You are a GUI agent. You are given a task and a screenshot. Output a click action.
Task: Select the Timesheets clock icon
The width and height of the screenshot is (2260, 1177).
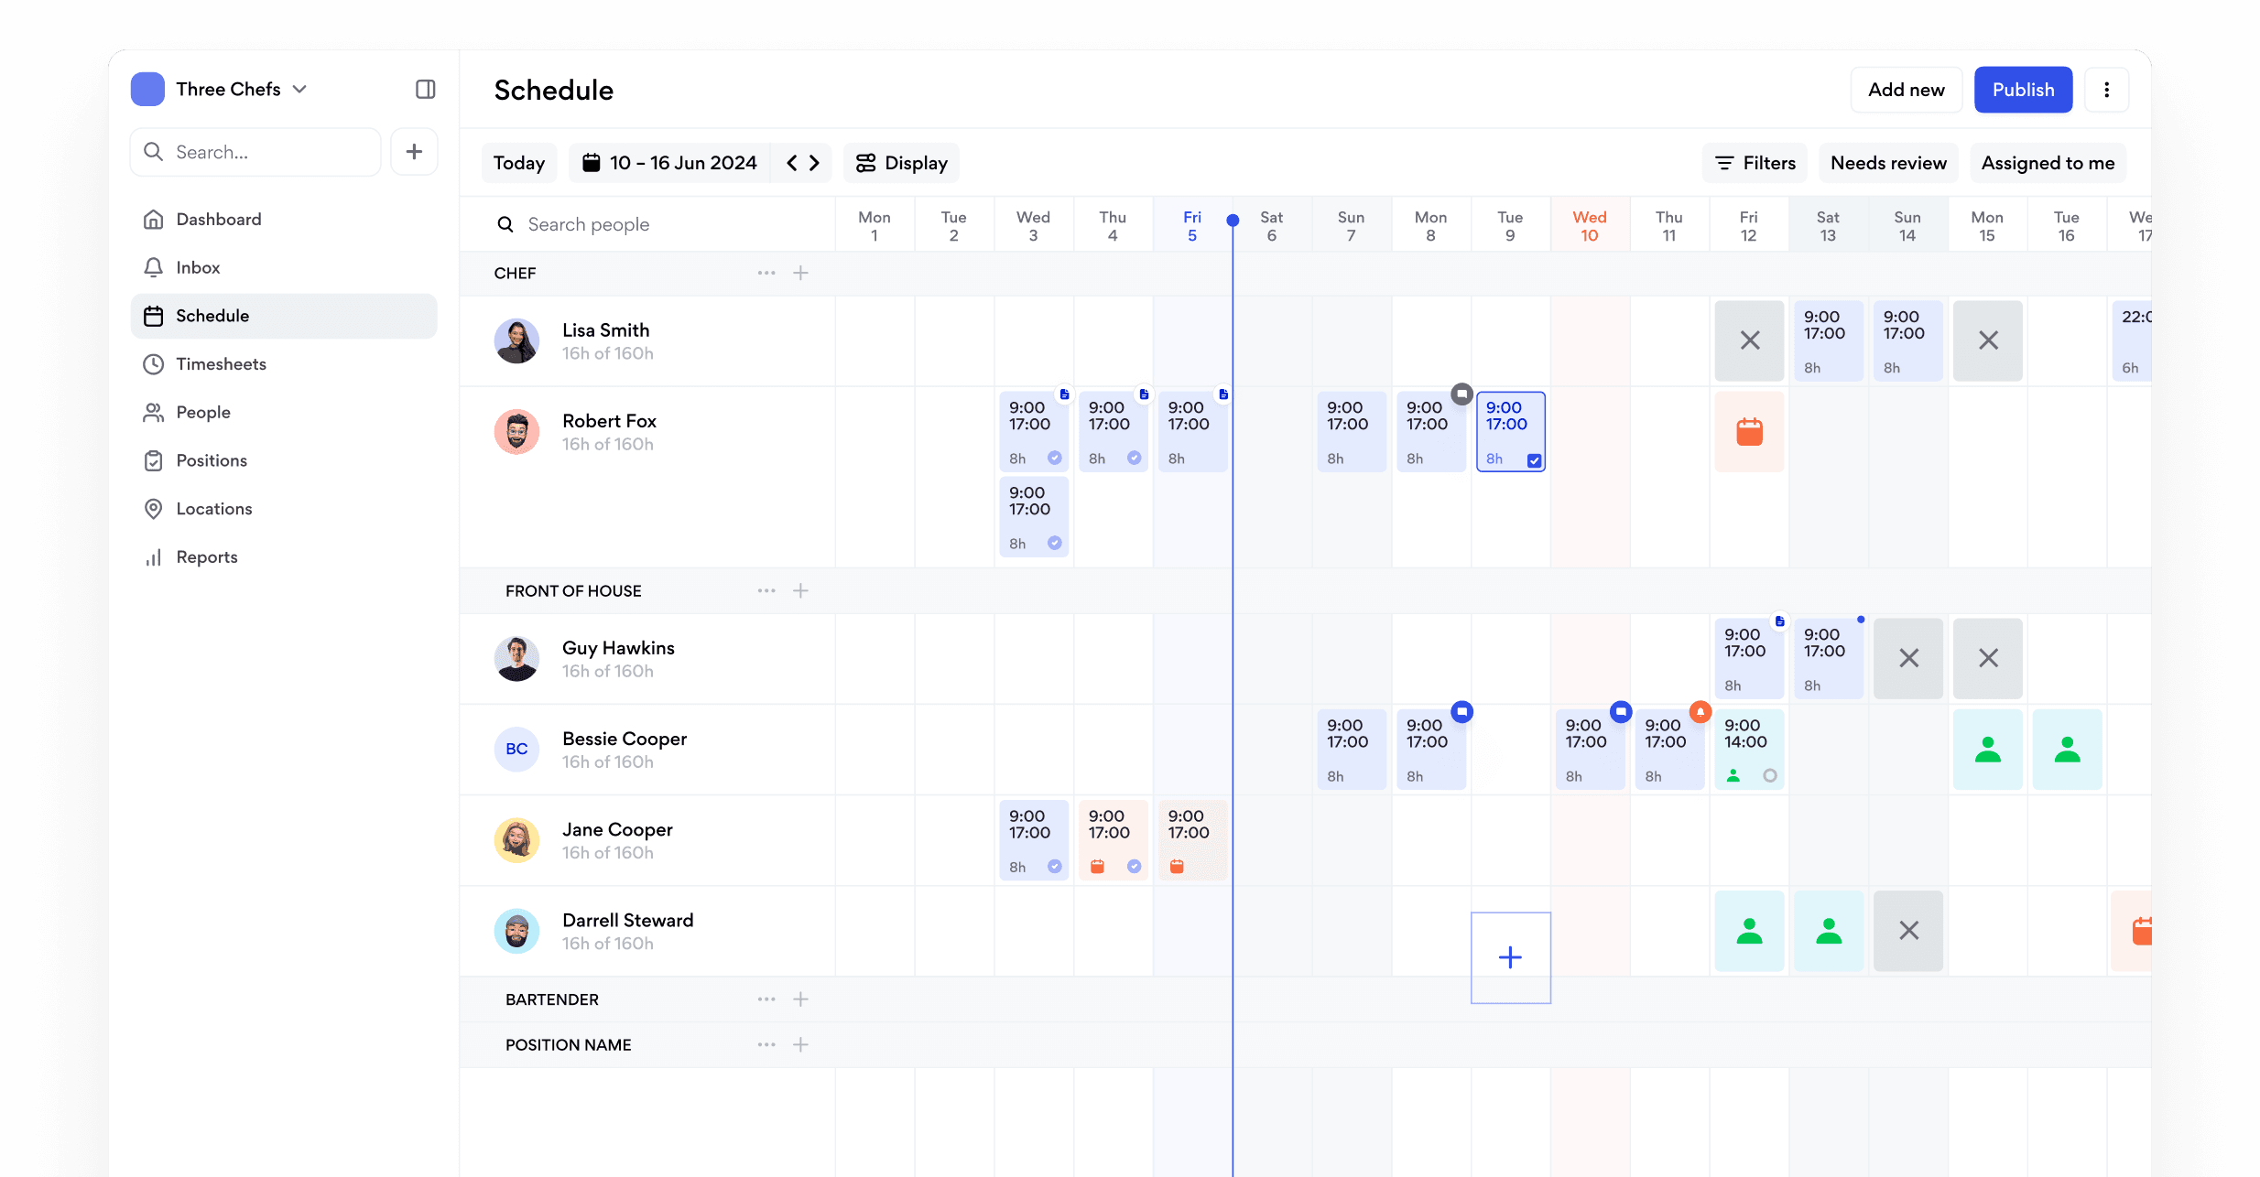[x=154, y=363]
